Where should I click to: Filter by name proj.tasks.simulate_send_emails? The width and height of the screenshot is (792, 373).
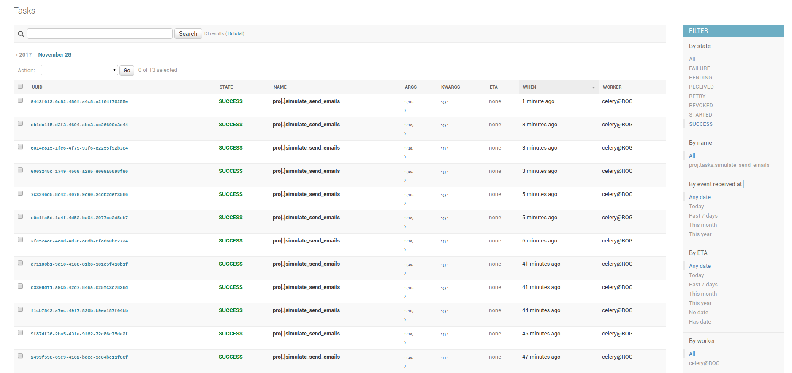(729, 165)
